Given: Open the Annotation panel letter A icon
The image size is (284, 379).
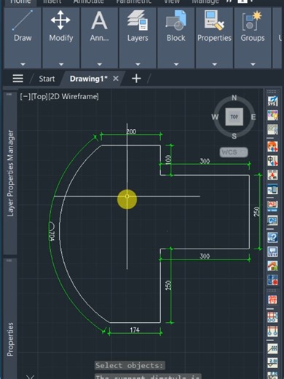Looking at the screenshot, I should [99, 20].
